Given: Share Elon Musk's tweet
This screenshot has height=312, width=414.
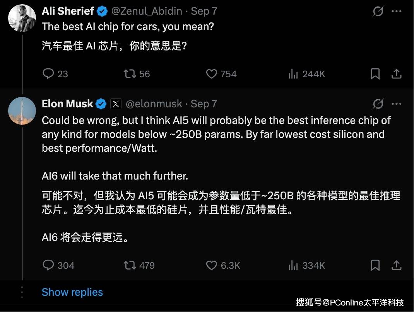Looking at the screenshot, I should coord(396,265).
